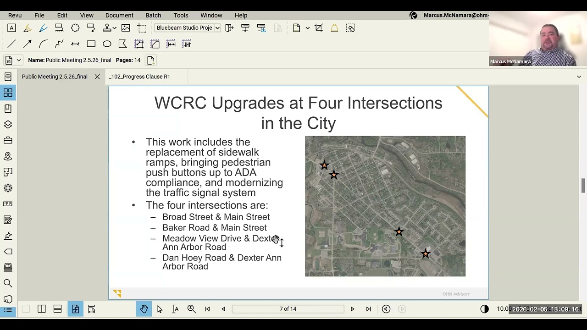Image resolution: width=587 pixels, height=330 pixels.
Task: Open the Stamp tool dropdown arrow
Action: (114, 28)
